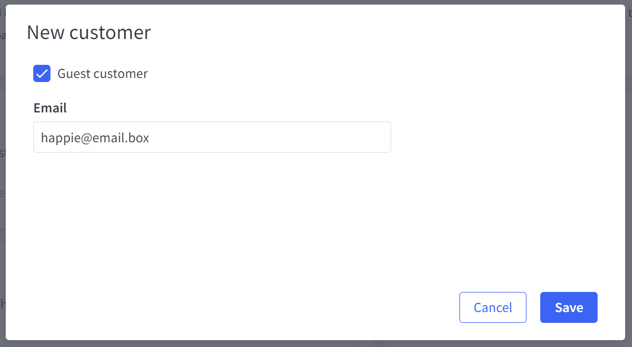Focus the field containing happie@email.box

[x=212, y=137]
